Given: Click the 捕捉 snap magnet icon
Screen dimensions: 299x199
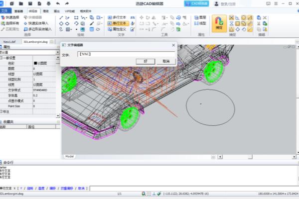Looking at the screenshot, I should pos(219,21).
